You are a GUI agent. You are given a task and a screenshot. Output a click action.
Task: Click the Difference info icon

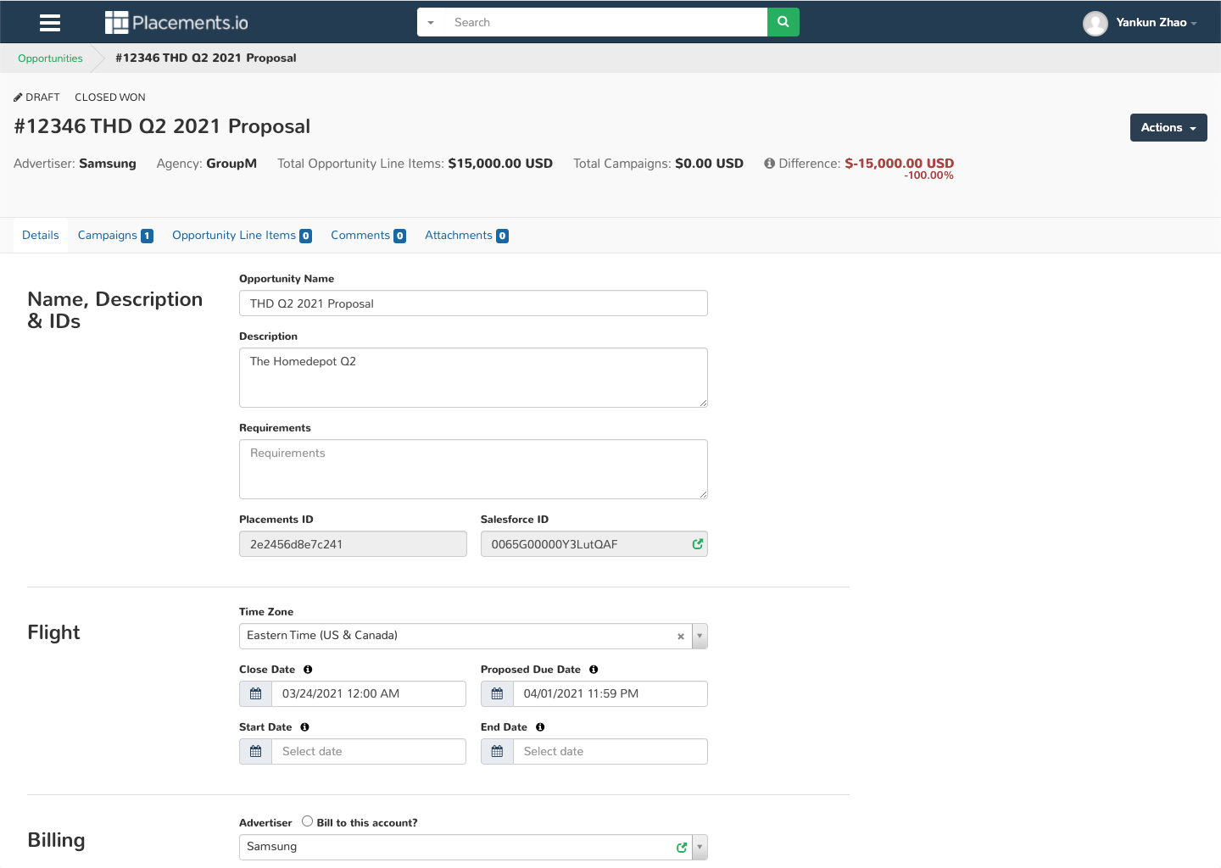pyautogui.click(x=769, y=164)
